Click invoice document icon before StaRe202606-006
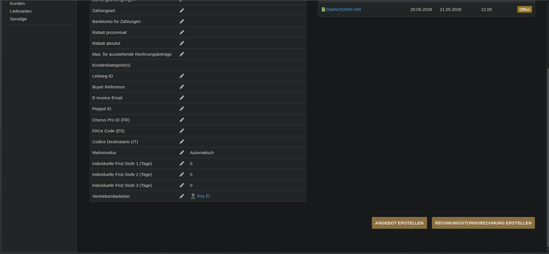 pos(323,9)
